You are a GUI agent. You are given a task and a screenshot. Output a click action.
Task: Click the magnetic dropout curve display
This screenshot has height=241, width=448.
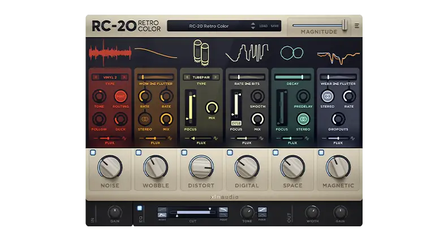coord(338,57)
